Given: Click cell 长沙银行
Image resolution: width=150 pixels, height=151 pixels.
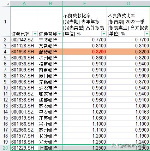Looking at the screenshot, I should 50,136.
